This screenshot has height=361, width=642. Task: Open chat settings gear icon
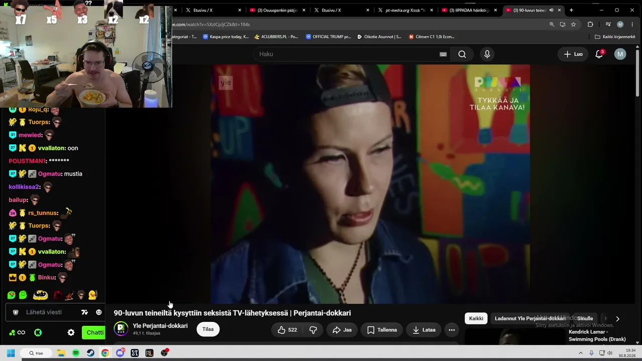71,332
